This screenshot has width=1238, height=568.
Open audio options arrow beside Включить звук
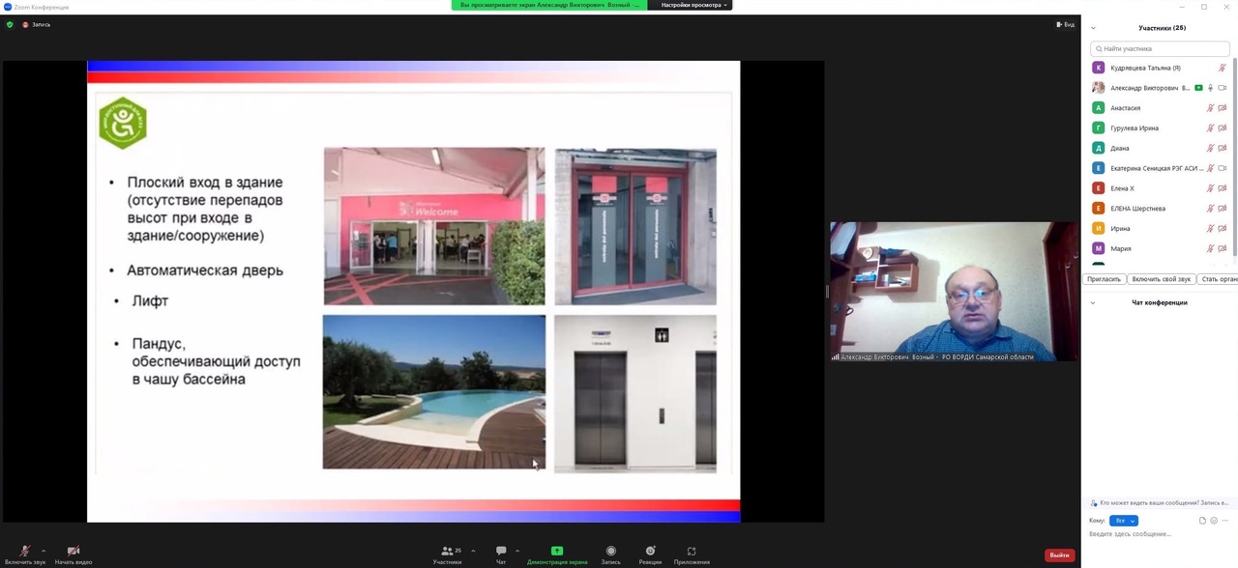click(44, 552)
